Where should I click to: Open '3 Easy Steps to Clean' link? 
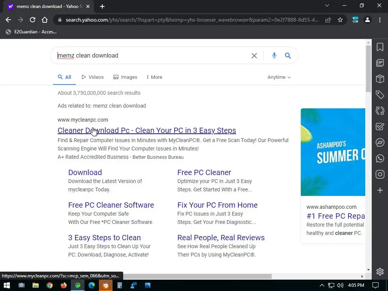(105, 238)
